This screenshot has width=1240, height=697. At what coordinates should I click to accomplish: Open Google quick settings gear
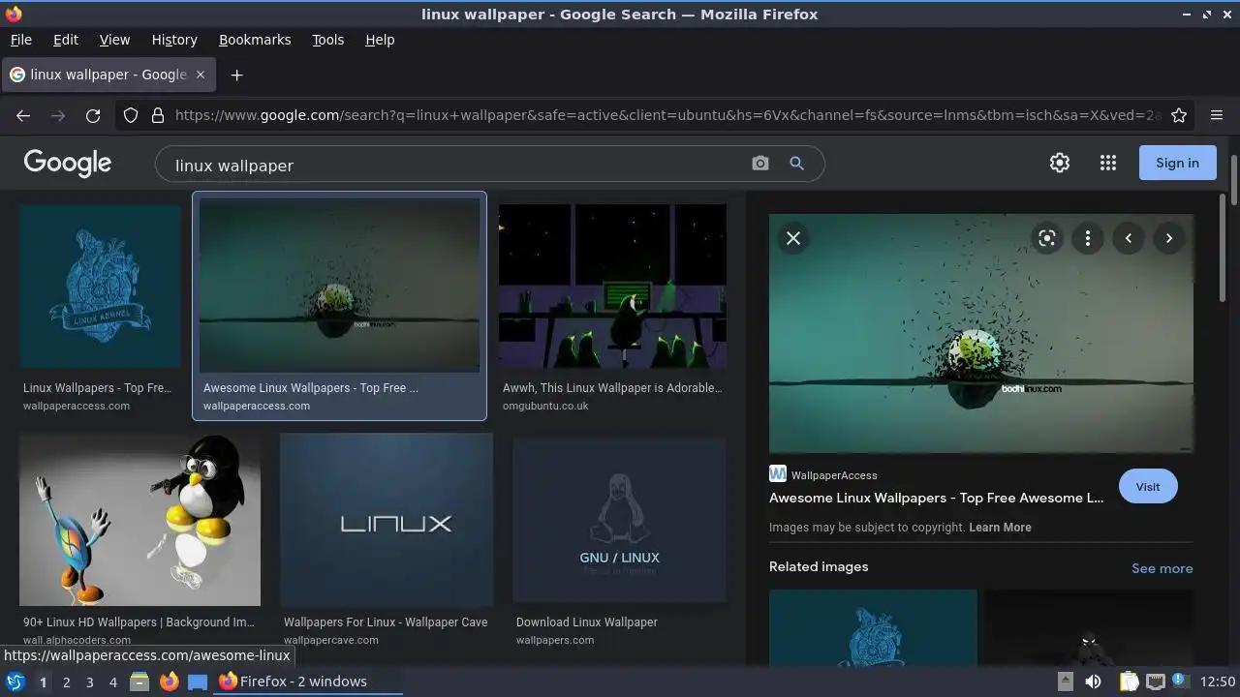(x=1060, y=163)
